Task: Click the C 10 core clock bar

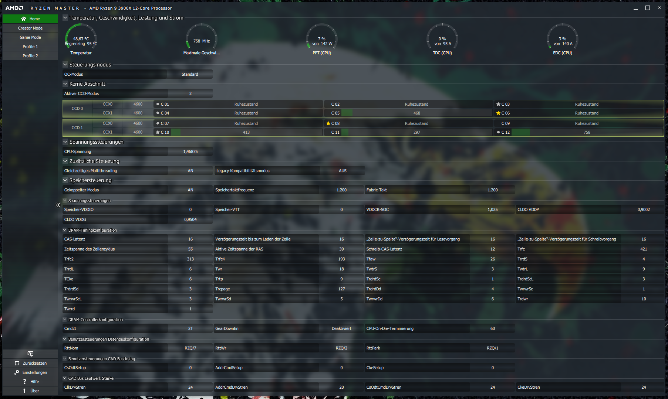Action: click(246, 132)
